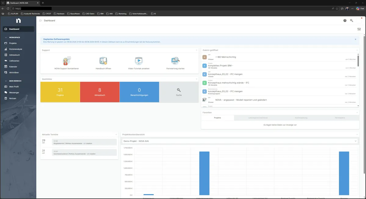Click NOVA Support kontaktieren icon
Screen dimensions: 366x199
pyautogui.click(x=66, y=61)
